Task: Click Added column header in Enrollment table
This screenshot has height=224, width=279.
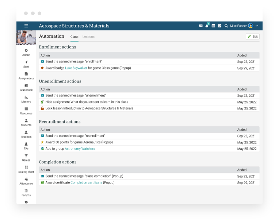Action: pyautogui.click(x=242, y=55)
